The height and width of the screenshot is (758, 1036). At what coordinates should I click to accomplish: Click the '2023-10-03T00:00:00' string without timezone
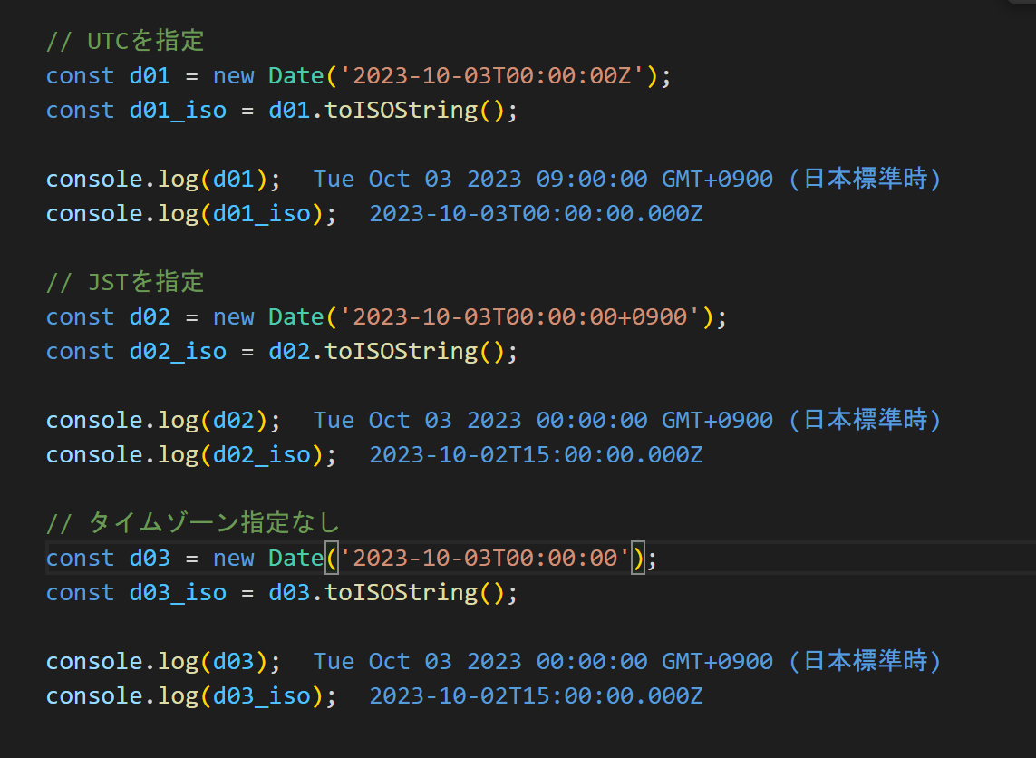pyautogui.click(x=484, y=558)
